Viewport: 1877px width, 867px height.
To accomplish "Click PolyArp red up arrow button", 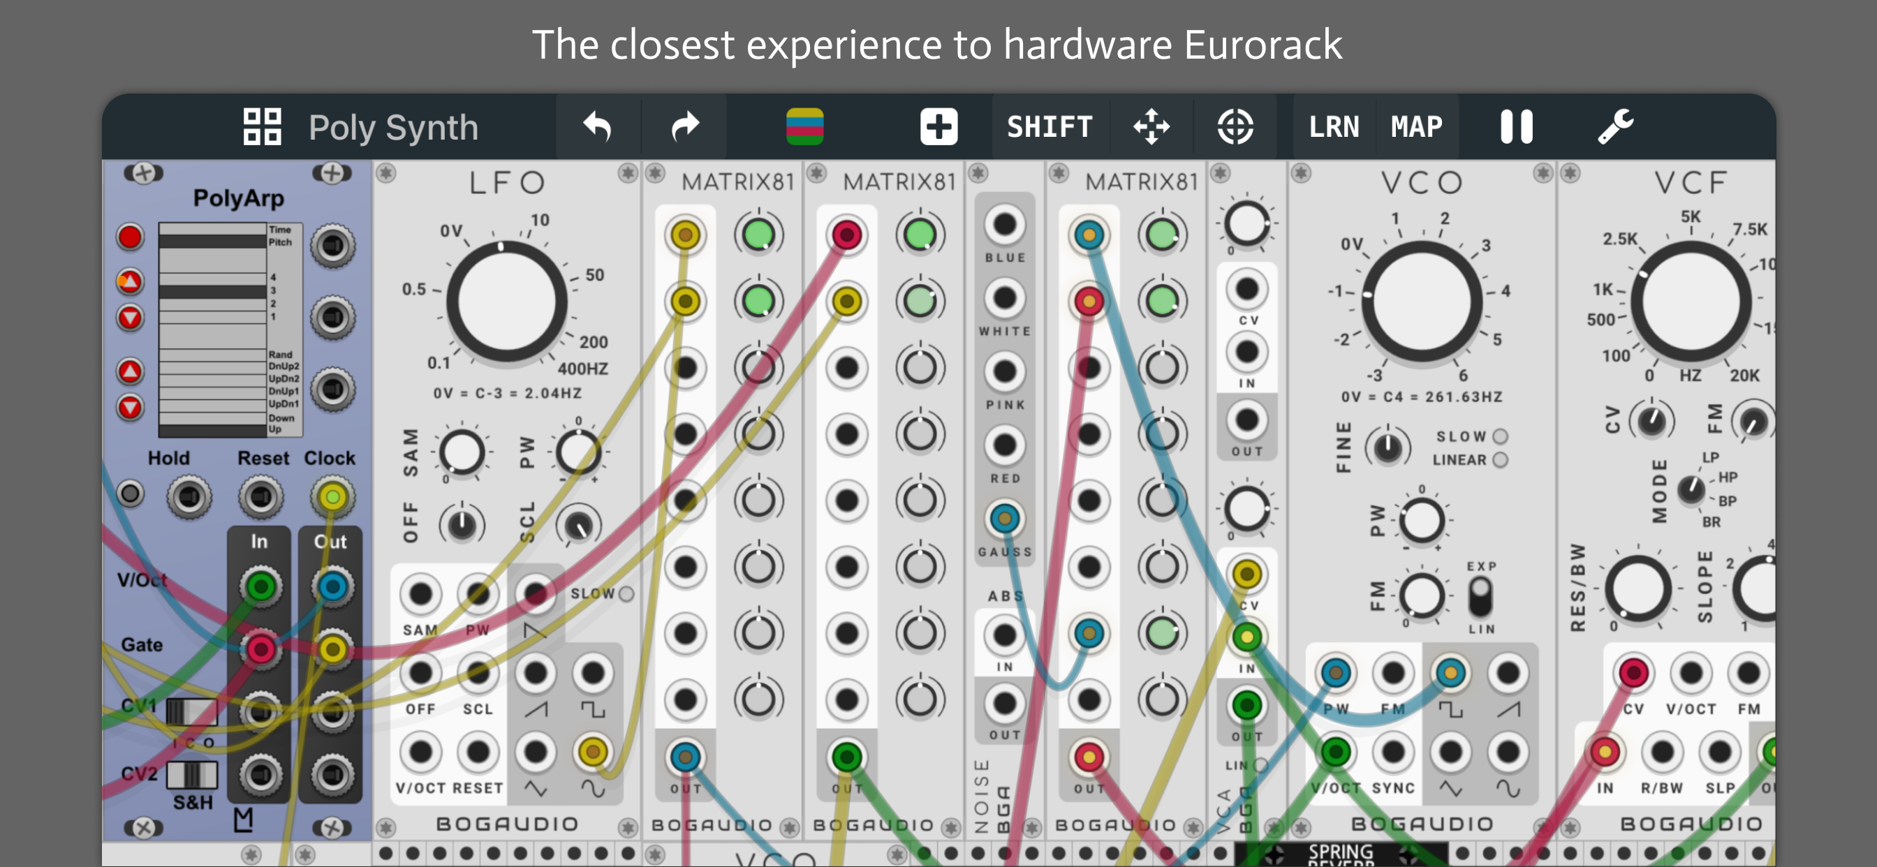I will pyautogui.click(x=131, y=371).
